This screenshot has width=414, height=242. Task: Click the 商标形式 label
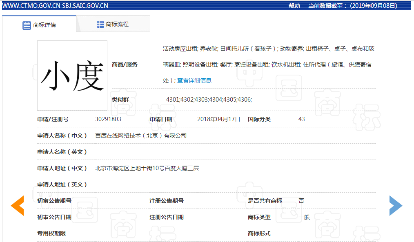[x=259, y=233]
